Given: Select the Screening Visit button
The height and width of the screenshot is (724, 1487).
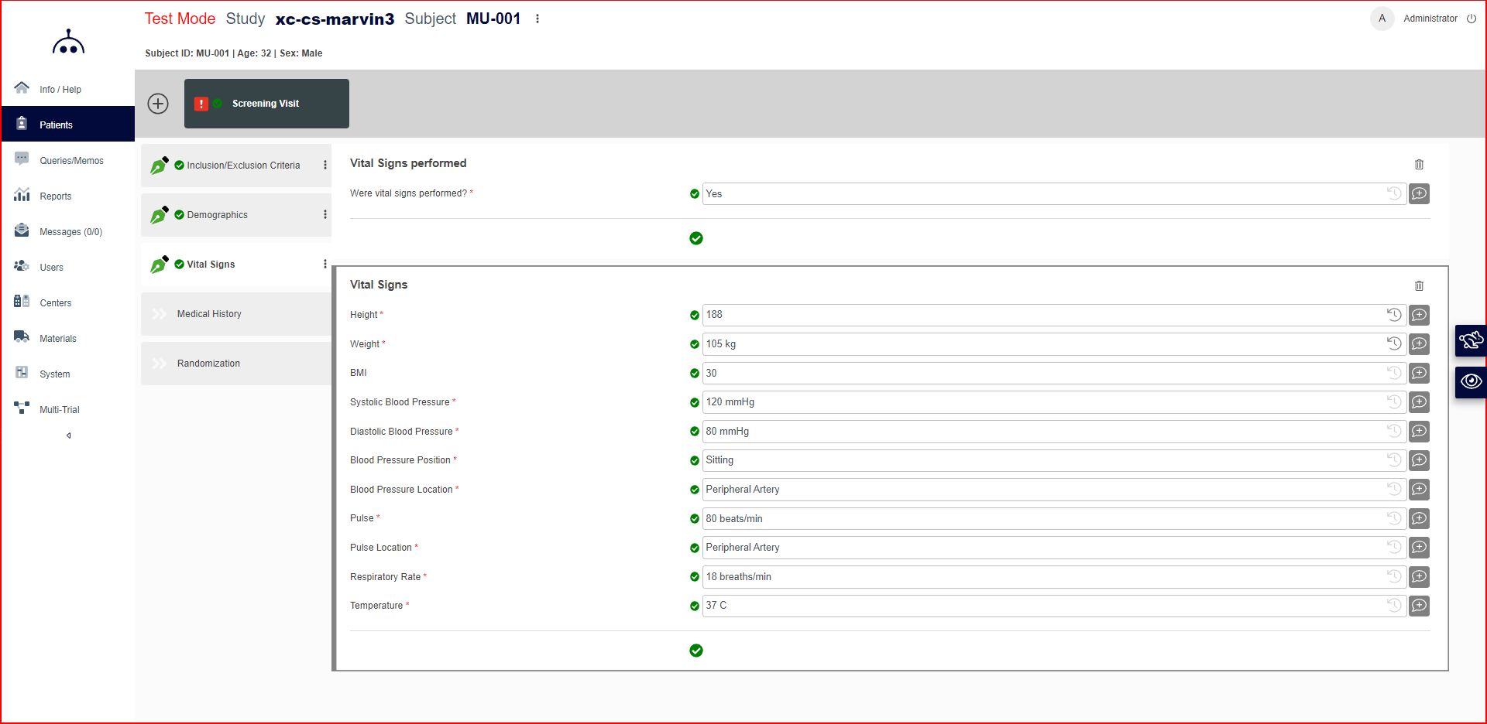Looking at the screenshot, I should coord(266,103).
